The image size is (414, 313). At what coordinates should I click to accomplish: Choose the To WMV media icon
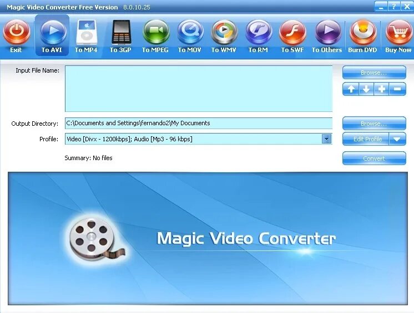pos(224,33)
